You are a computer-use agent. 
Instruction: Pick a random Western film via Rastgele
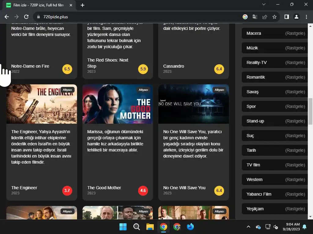click(x=295, y=179)
